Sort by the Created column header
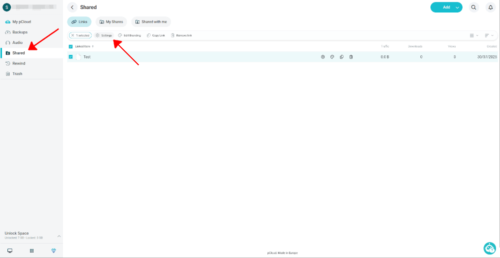Image resolution: width=500 pixels, height=258 pixels. tap(491, 46)
